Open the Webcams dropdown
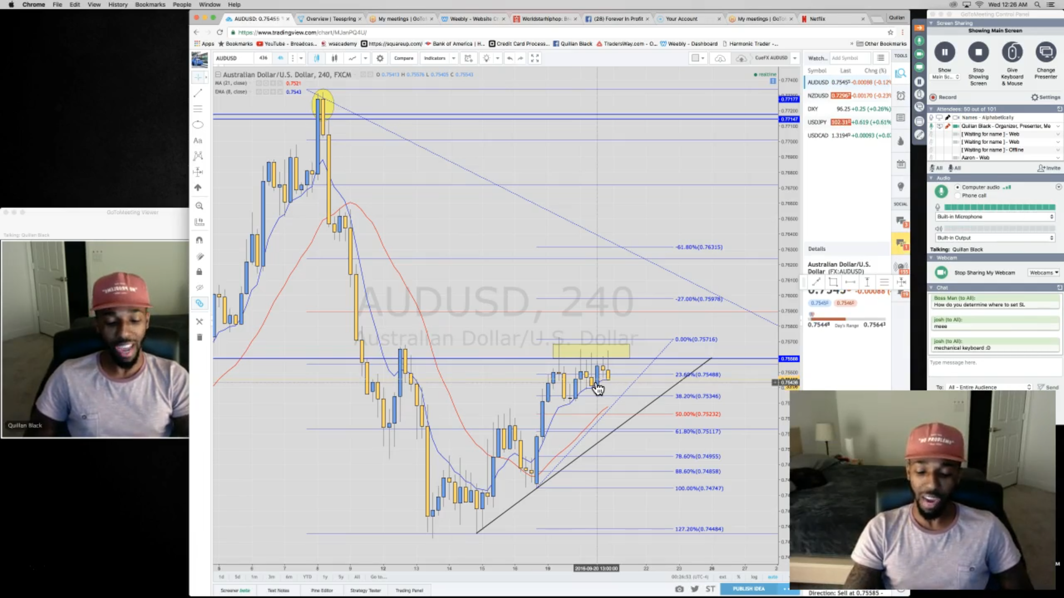The image size is (1064, 598). tap(1043, 272)
